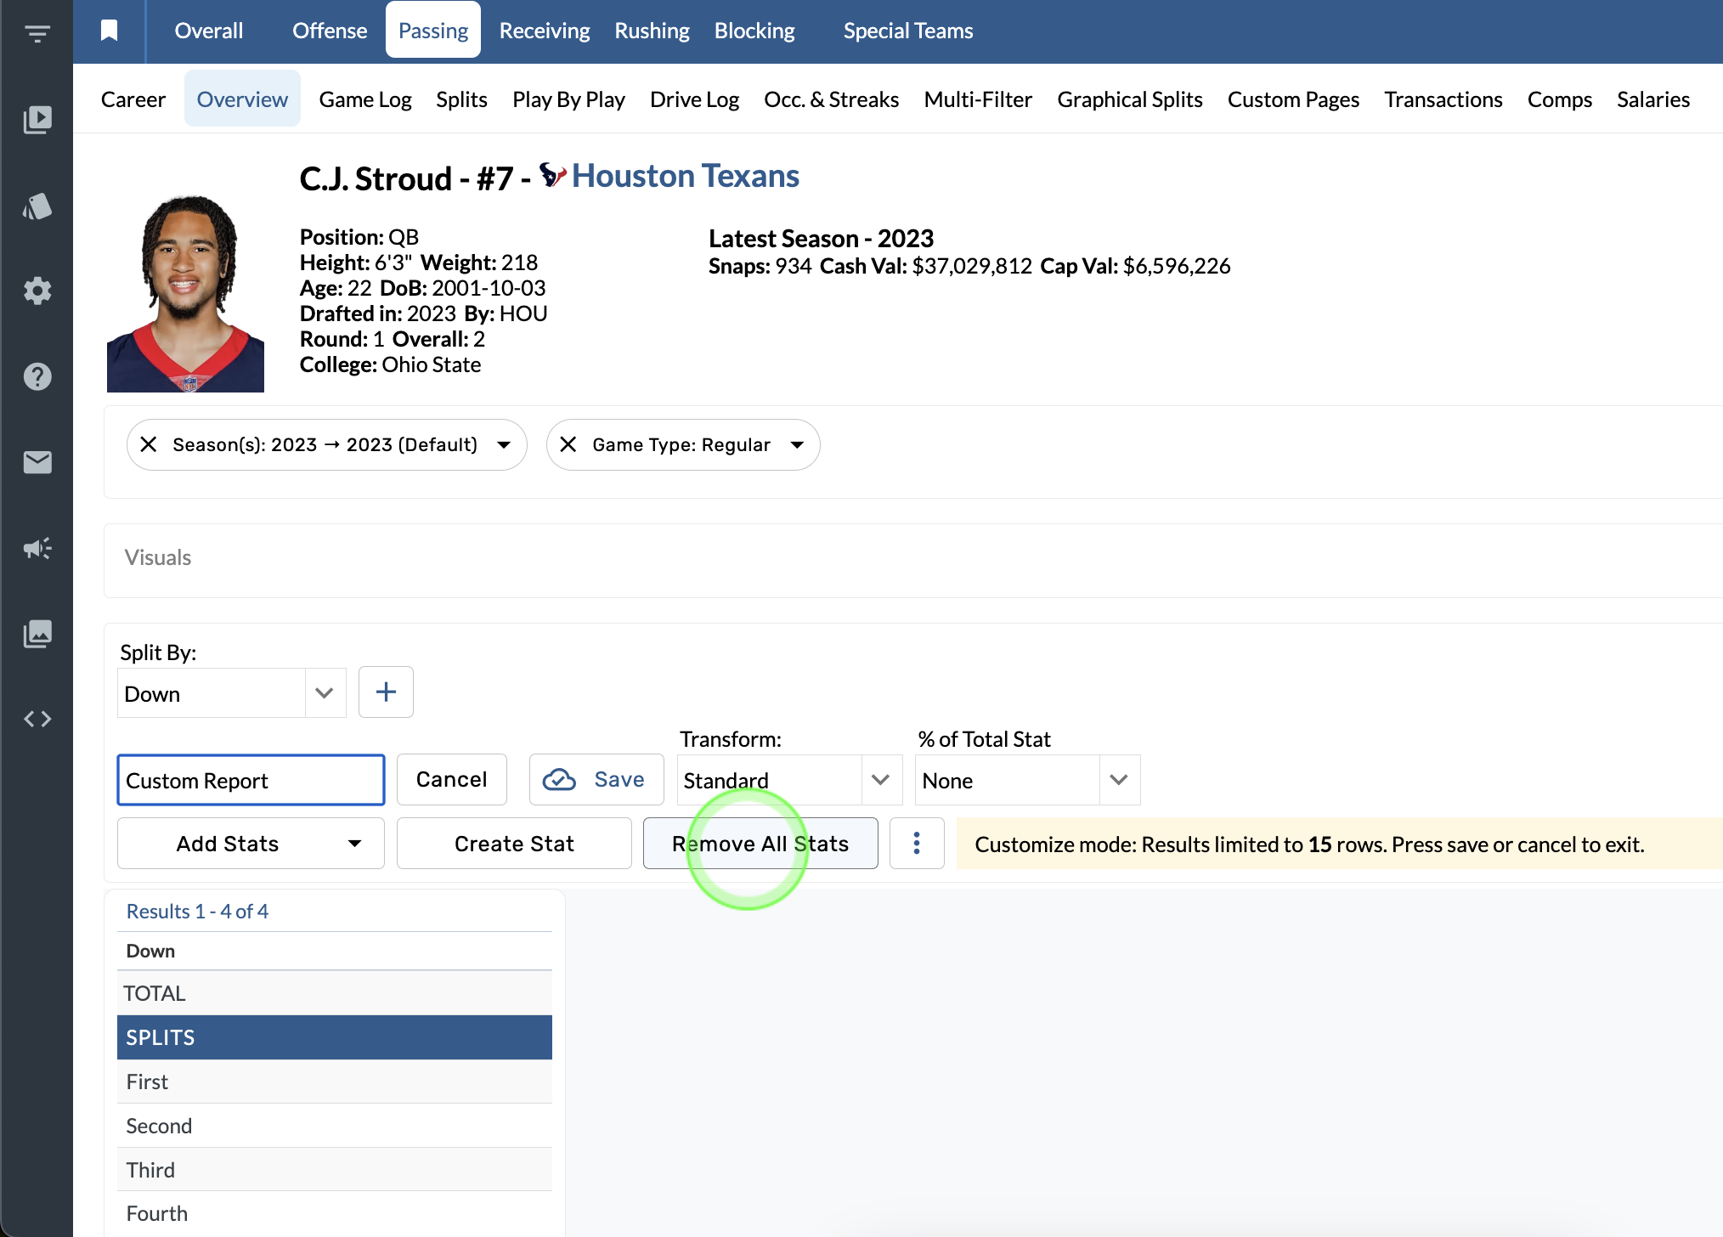Open the megaphone announcements icon
Viewport: 1723px width, 1237px height.
tap(37, 548)
